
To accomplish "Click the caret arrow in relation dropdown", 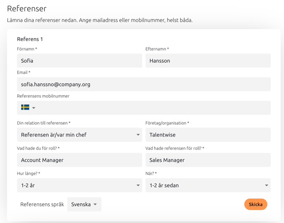I will click(x=138, y=135).
